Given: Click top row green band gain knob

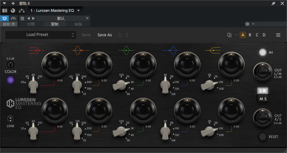Looking at the screenshot, I should point(143,65).
